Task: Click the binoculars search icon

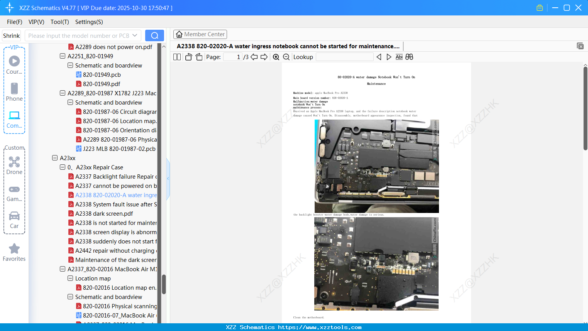Action: (x=409, y=57)
